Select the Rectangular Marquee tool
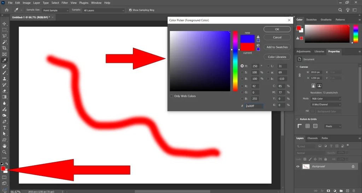The image size is (362, 193). pyautogui.click(x=4, y=30)
